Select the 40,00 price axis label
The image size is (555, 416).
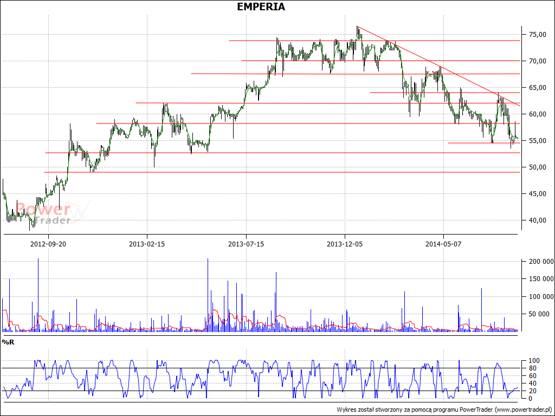537,220
